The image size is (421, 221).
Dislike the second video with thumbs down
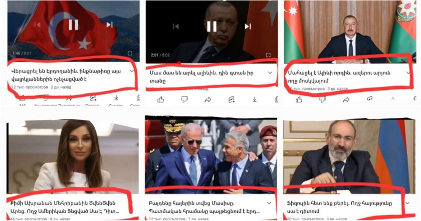pos(184,99)
